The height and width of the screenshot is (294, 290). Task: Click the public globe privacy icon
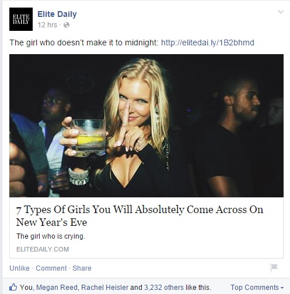[67, 25]
